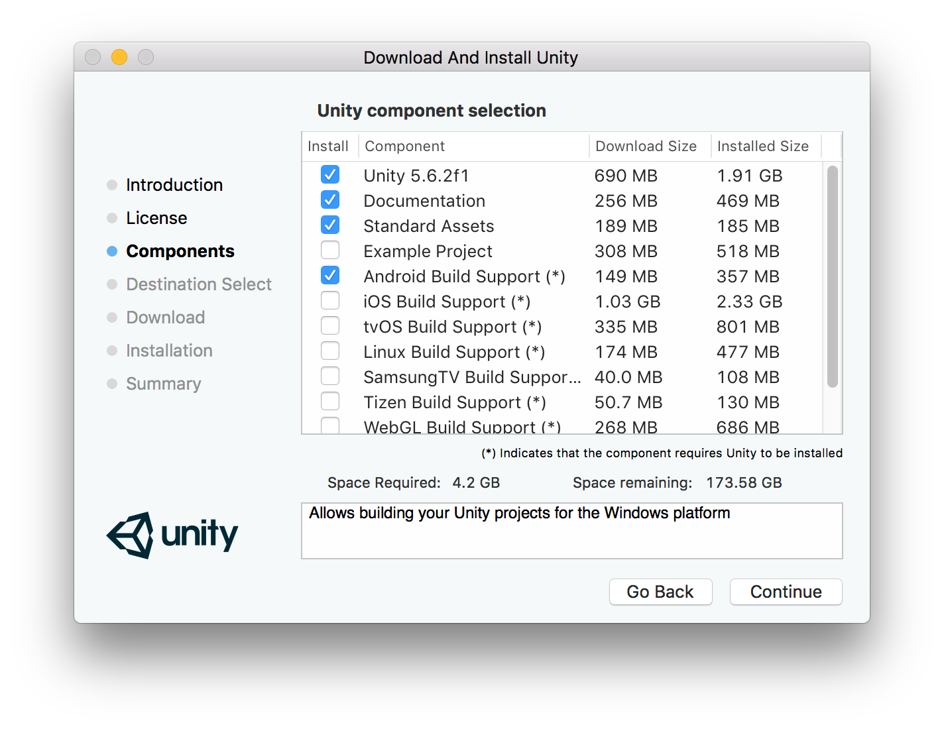Screen dimensions: 944x729
Task: Click the 469 MB installed size cell
Action: (x=748, y=201)
